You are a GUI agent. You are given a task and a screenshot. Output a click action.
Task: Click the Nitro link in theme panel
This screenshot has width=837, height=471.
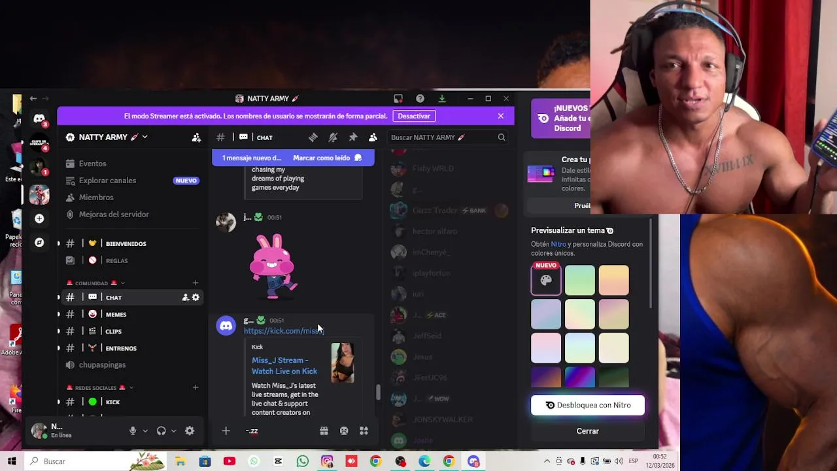[x=558, y=245]
